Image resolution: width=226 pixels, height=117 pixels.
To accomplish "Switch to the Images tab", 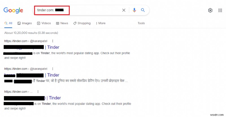I will tap(25, 23).
